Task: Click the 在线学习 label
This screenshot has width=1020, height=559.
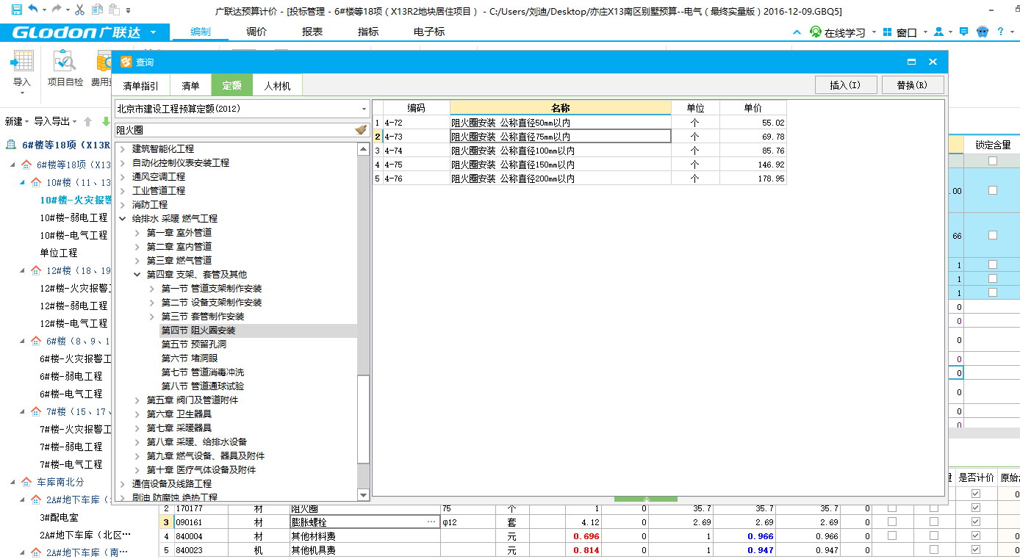Action: click(845, 32)
